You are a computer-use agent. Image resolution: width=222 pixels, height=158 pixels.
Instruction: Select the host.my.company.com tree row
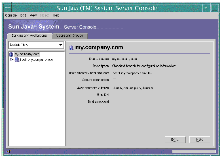36,60
